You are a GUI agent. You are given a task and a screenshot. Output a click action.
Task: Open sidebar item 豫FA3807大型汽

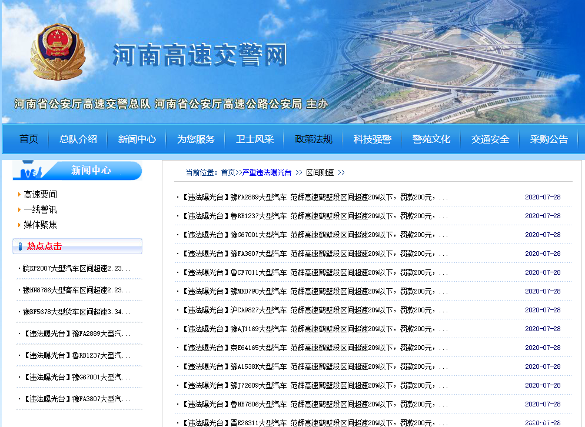click(x=77, y=399)
